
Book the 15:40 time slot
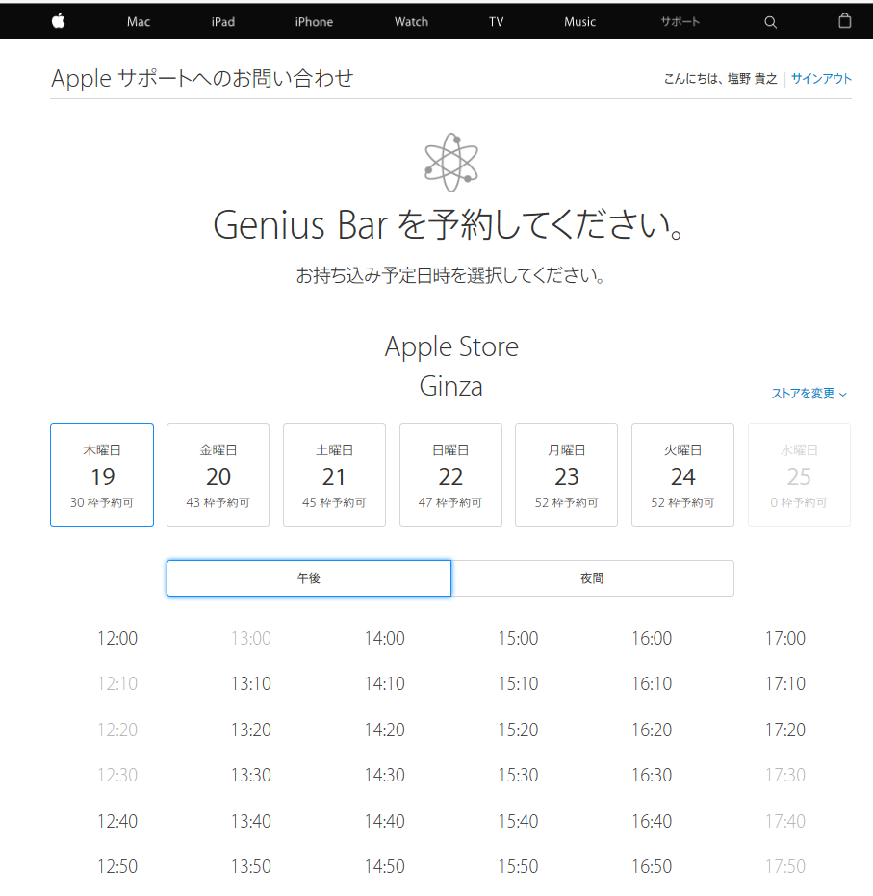tap(518, 821)
